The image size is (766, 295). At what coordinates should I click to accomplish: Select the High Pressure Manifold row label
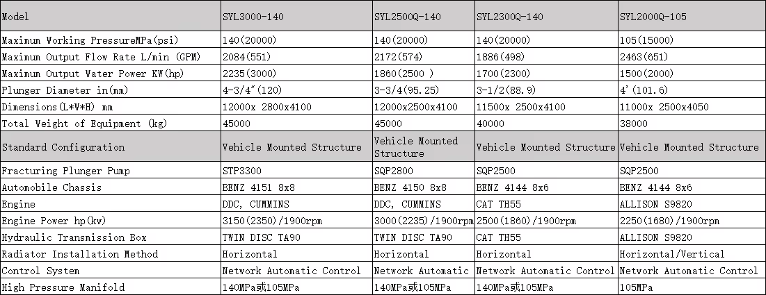tap(56, 287)
